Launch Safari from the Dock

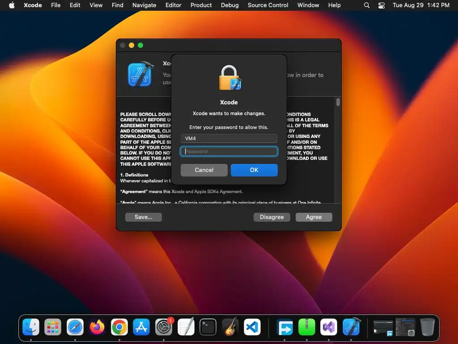[75, 327]
